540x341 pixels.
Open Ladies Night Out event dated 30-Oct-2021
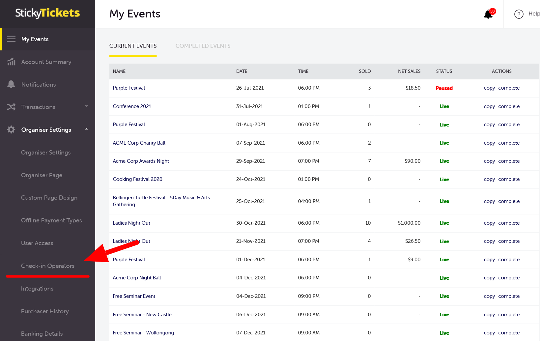tap(131, 223)
